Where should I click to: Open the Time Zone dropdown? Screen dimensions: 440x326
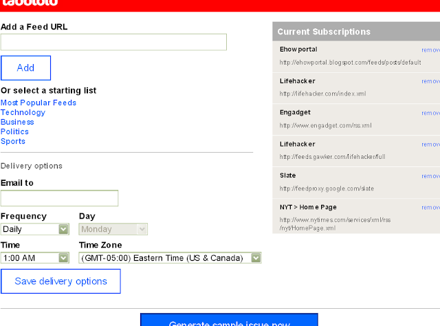point(170,258)
